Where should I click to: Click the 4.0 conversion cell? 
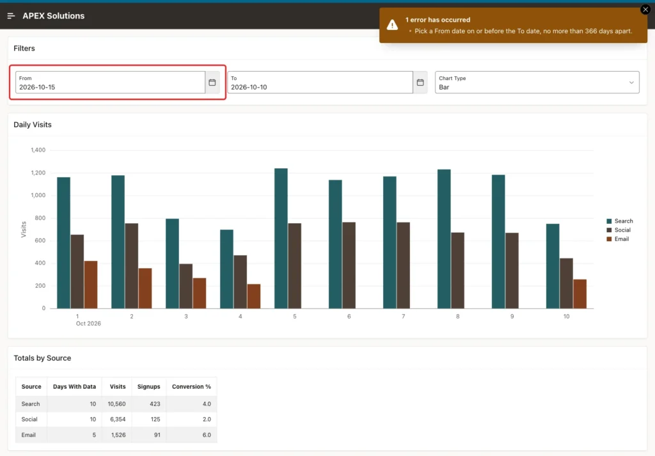click(192, 404)
